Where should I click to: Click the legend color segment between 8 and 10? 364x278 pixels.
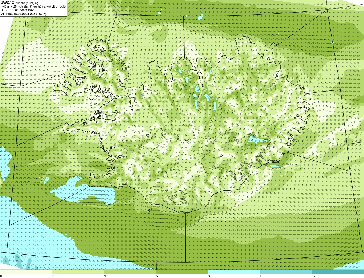[234, 272]
